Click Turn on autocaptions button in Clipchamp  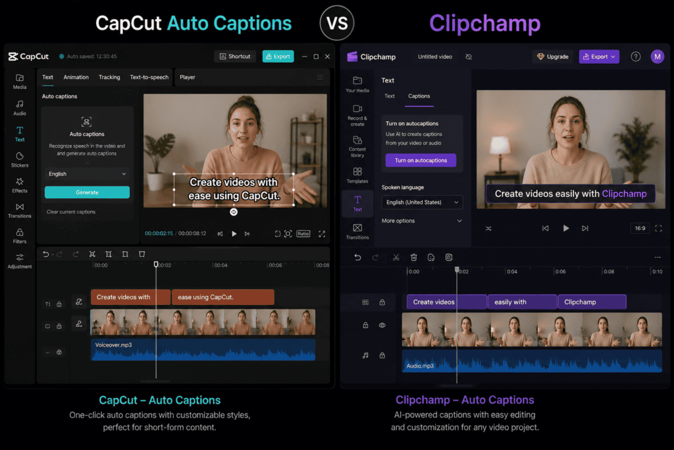tap(421, 161)
